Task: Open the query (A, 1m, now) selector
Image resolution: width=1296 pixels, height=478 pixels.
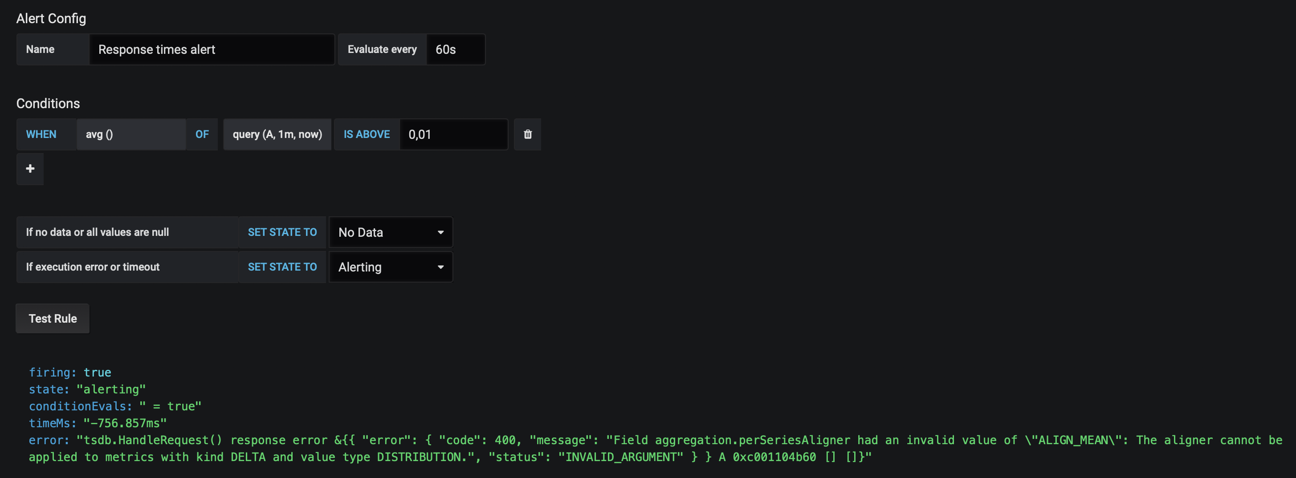Action: pos(277,134)
